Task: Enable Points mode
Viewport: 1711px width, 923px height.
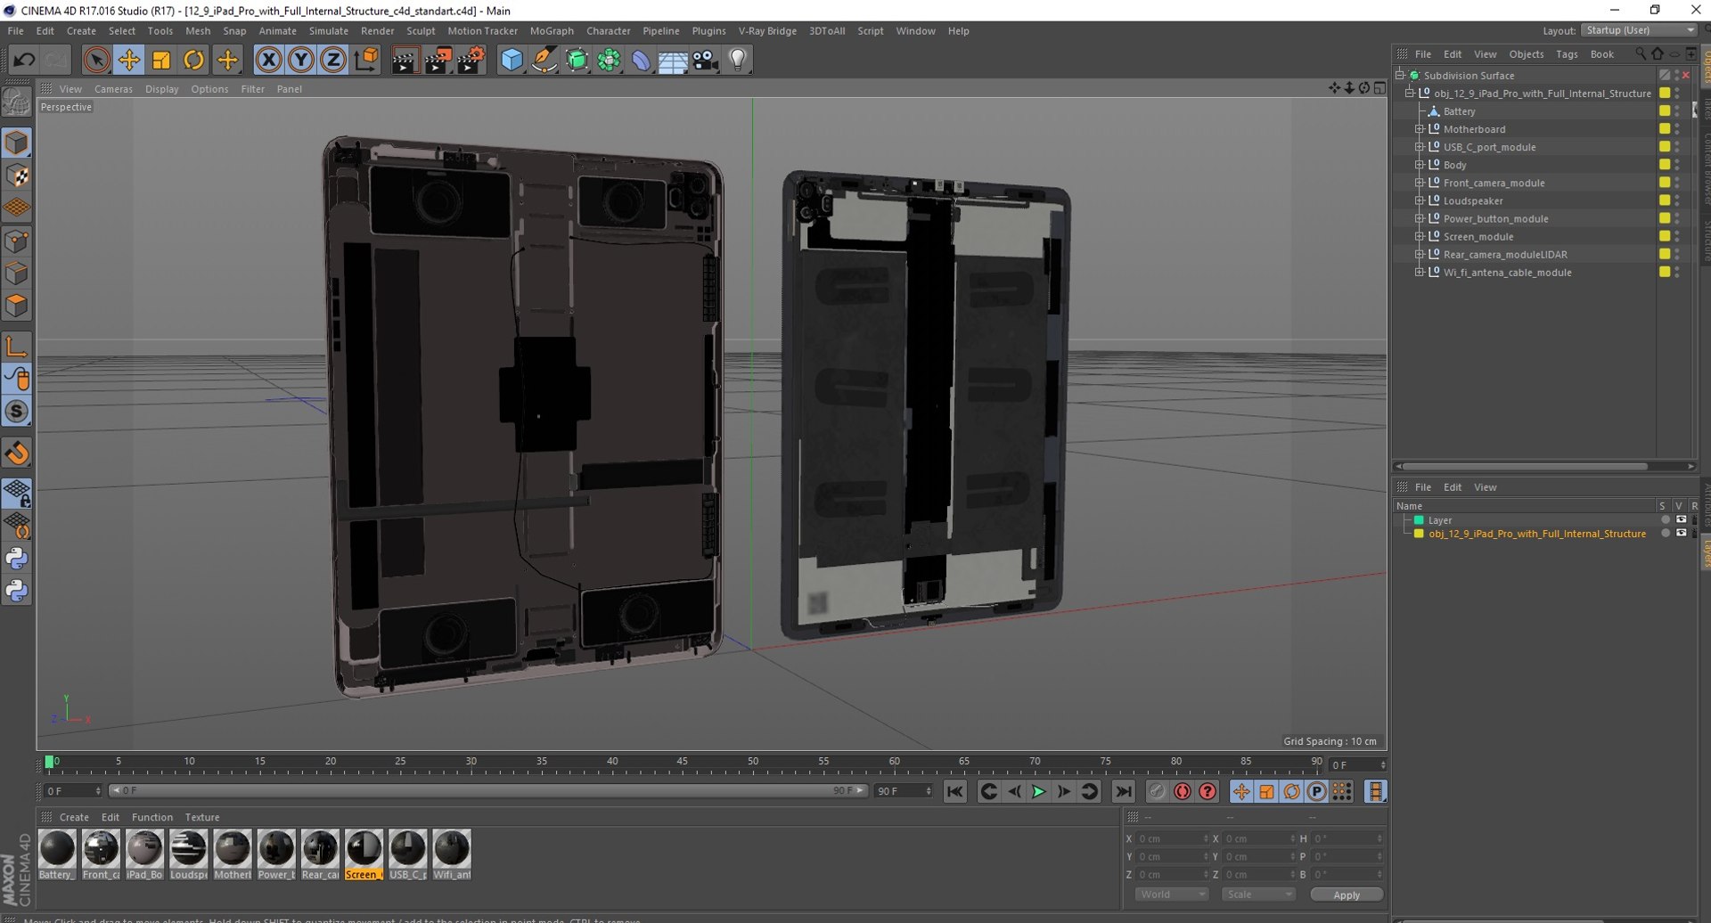Action: [17, 241]
